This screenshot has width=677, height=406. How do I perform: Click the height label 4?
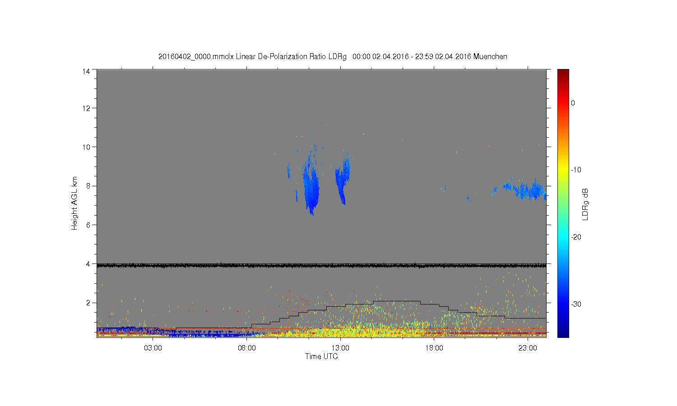pyautogui.click(x=88, y=264)
